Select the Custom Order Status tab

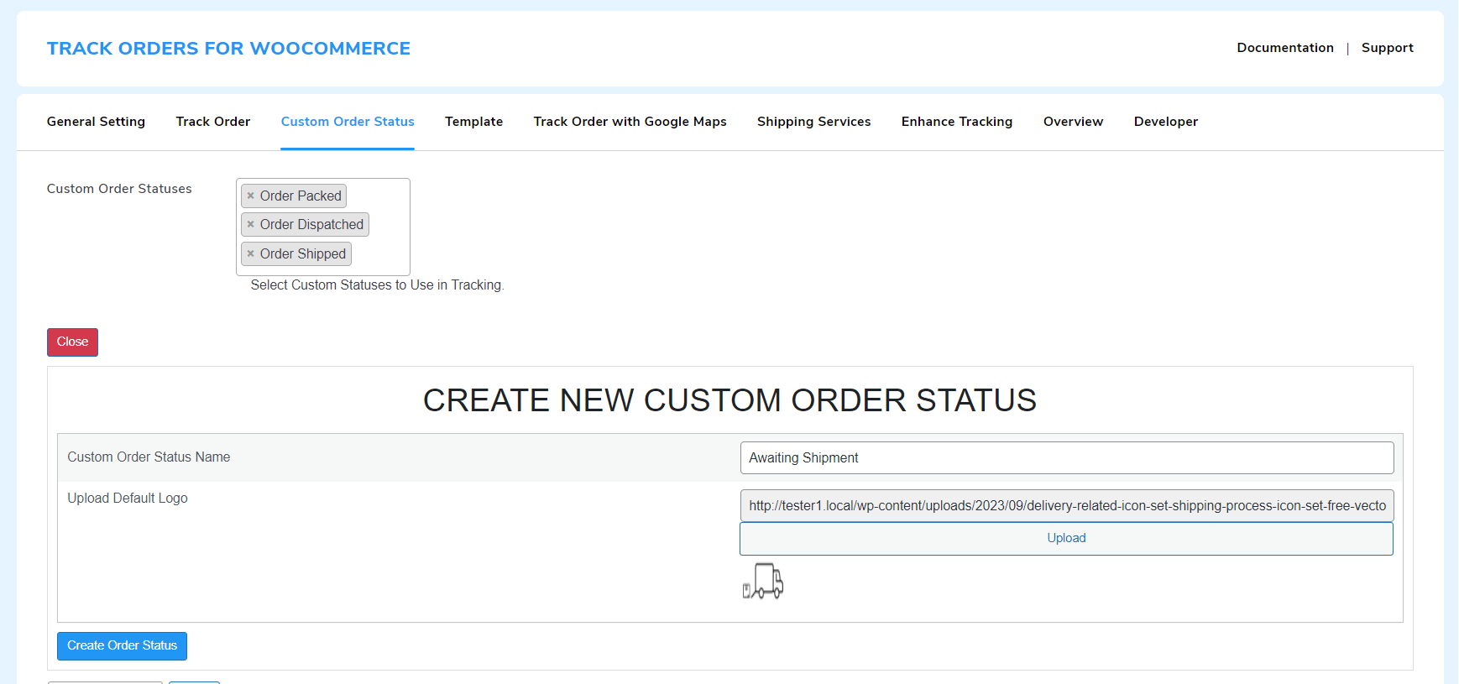pyautogui.click(x=348, y=122)
